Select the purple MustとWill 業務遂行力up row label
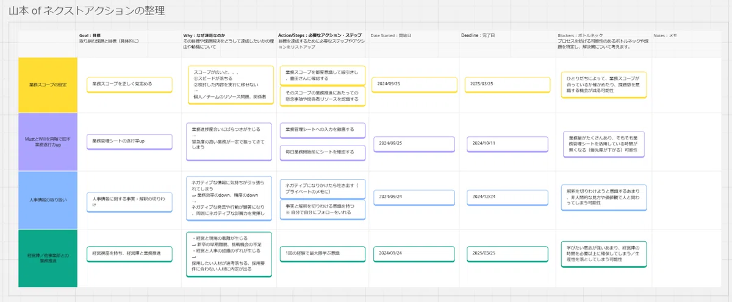 [48, 142]
